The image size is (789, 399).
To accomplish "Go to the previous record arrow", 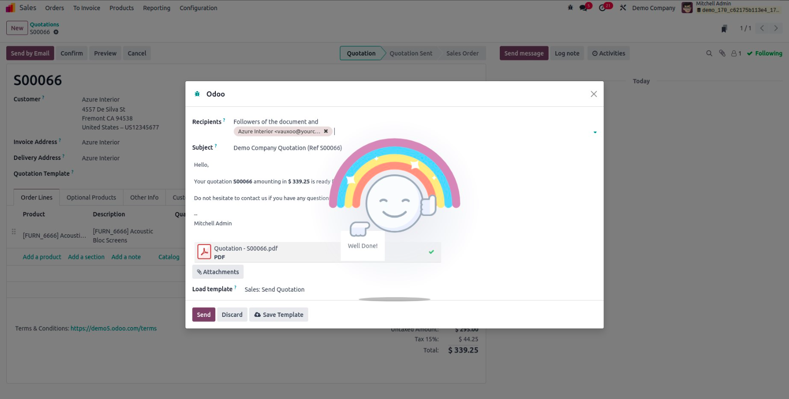I will click(762, 28).
